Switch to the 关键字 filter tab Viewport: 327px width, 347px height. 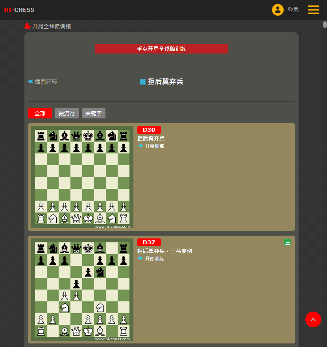tap(93, 113)
